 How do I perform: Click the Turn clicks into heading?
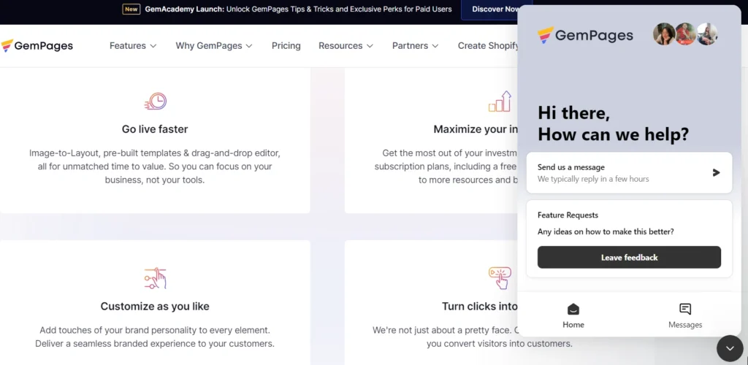[x=479, y=306]
